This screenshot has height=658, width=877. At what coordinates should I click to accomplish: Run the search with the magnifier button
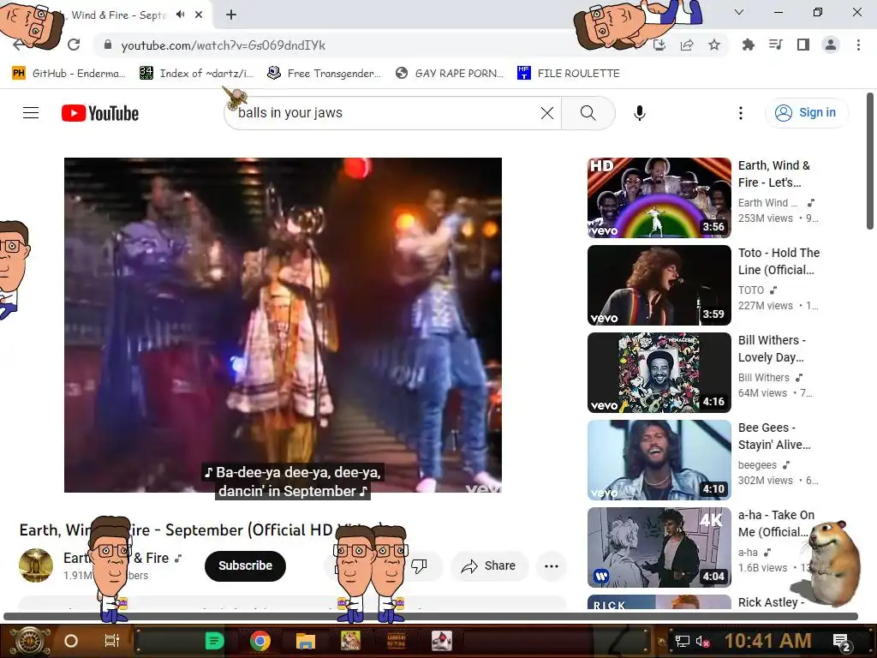(588, 113)
